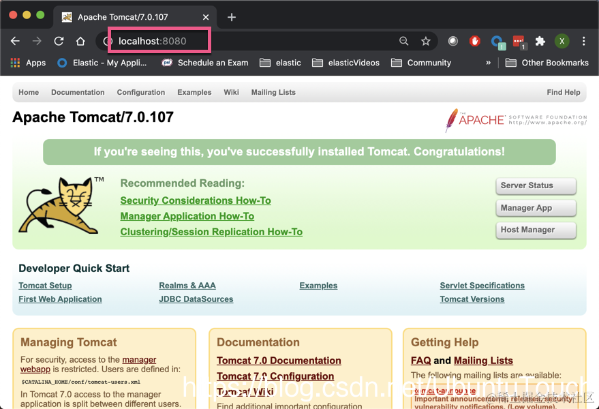Show hidden bookmarks with the double chevron

point(488,63)
